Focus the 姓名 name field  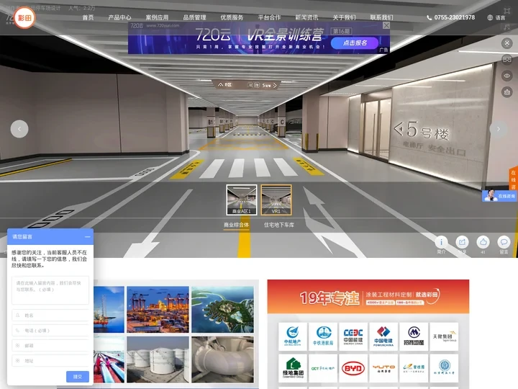click(50, 316)
